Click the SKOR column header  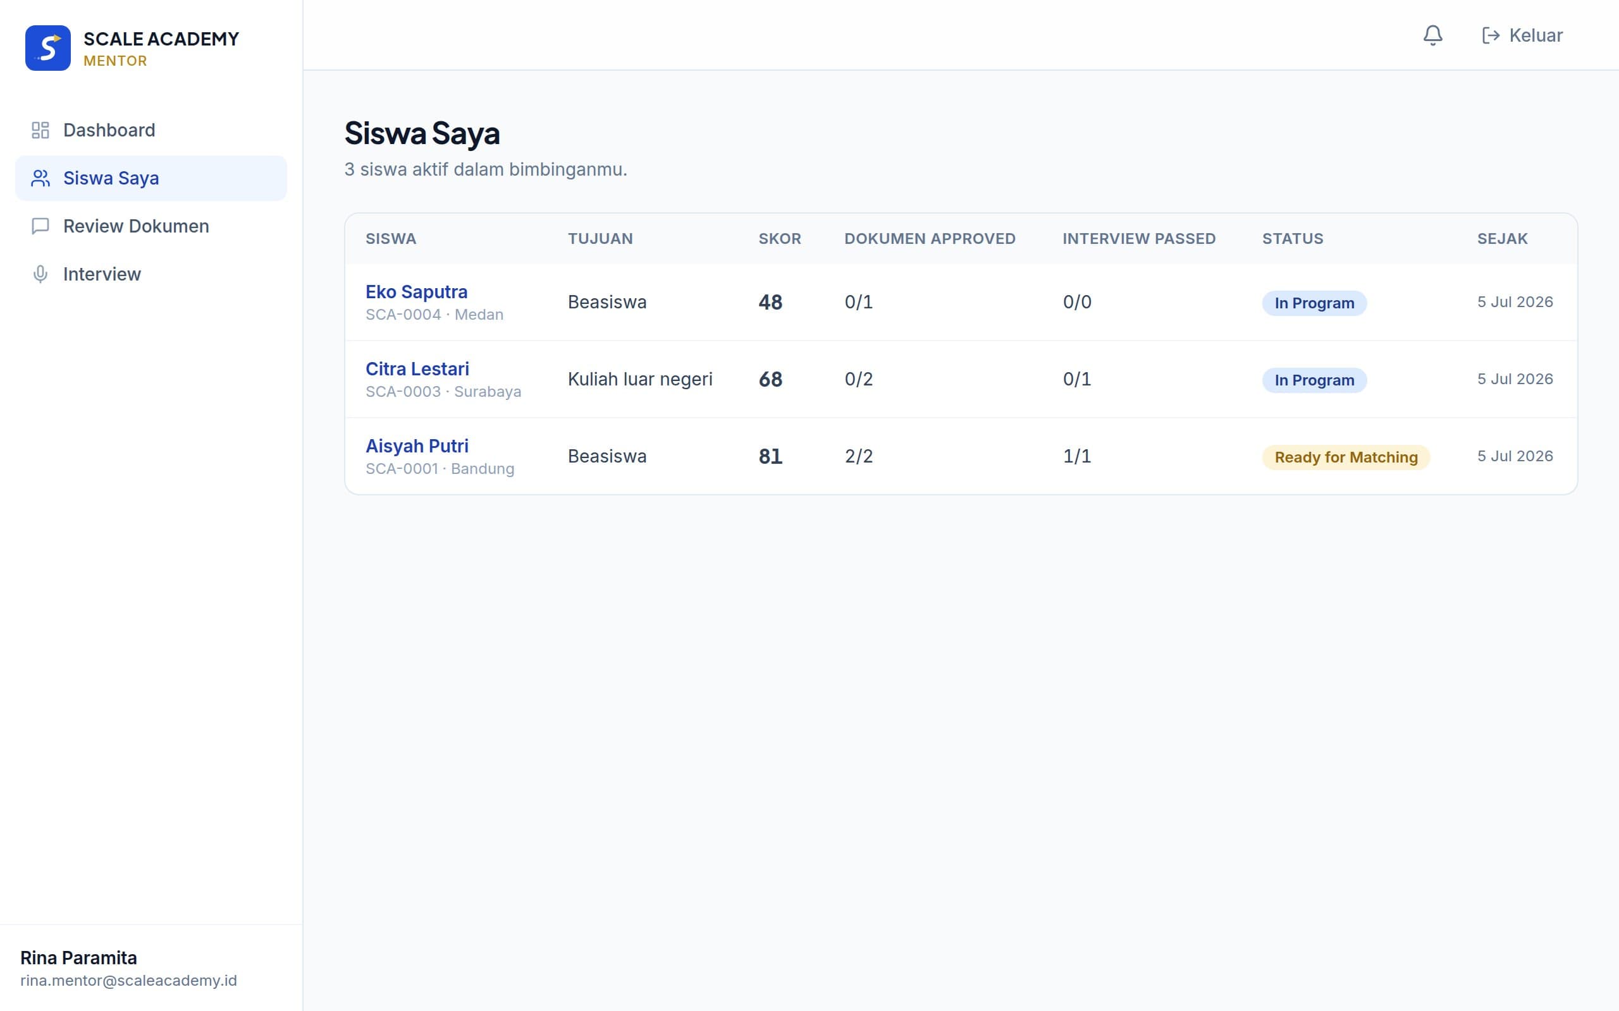[779, 239]
